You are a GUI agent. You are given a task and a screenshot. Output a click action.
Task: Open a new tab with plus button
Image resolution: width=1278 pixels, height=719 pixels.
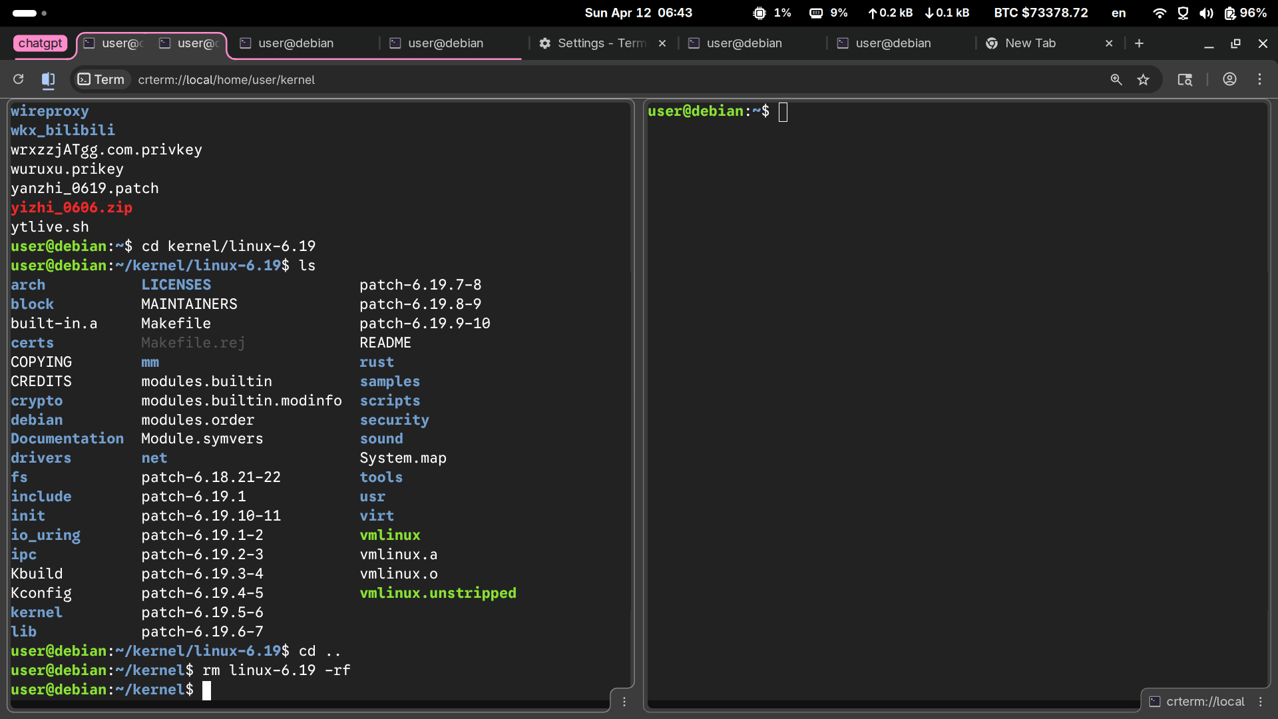[1139, 43]
